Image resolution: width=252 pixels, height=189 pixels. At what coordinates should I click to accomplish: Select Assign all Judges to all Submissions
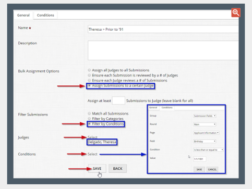pyautogui.click(x=89, y=70)
